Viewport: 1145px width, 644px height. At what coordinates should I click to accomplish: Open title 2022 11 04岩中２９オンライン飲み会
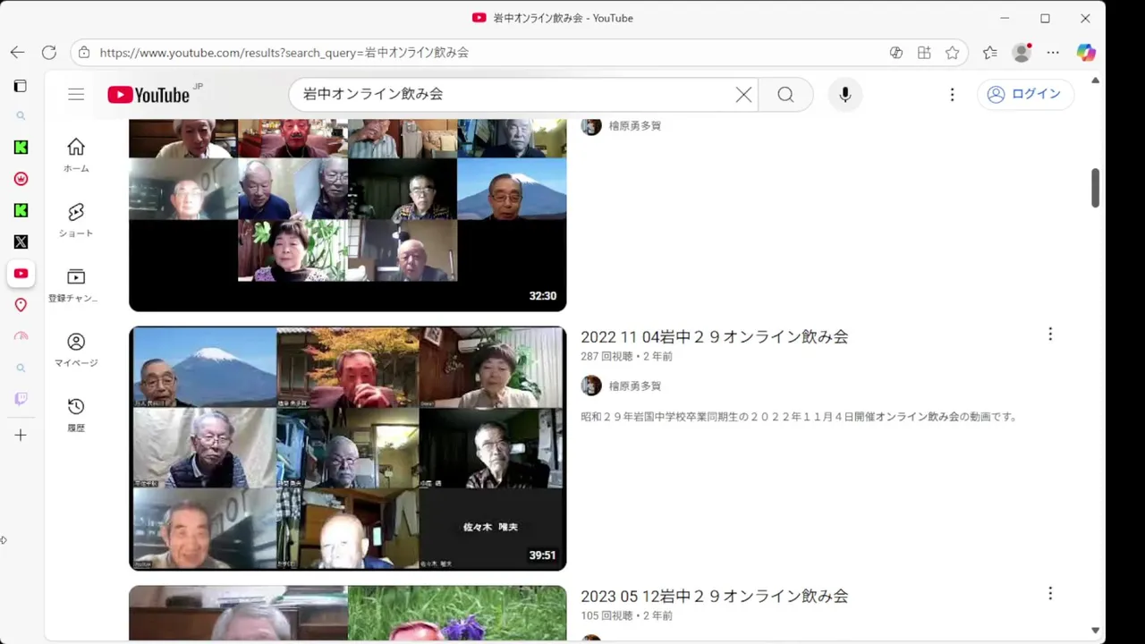[x=715, y=337]
